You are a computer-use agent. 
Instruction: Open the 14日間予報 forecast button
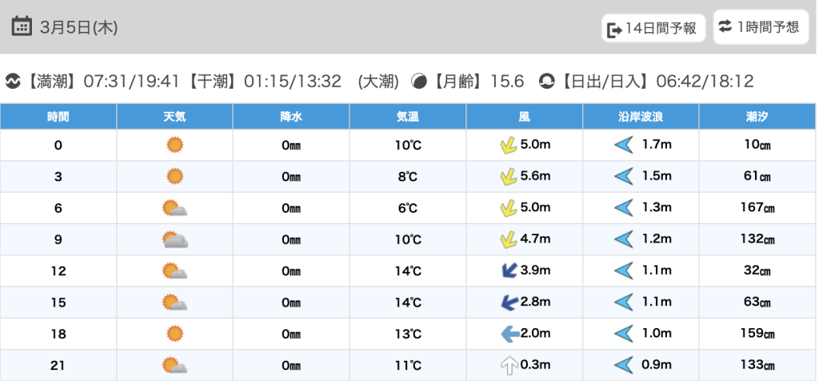pyautogui.click(x=653, y=29)
